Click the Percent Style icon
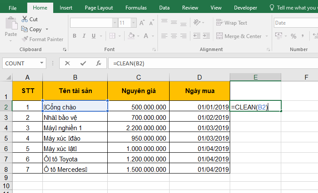This screenshot has width=318, height=193. tap(293, 36)
